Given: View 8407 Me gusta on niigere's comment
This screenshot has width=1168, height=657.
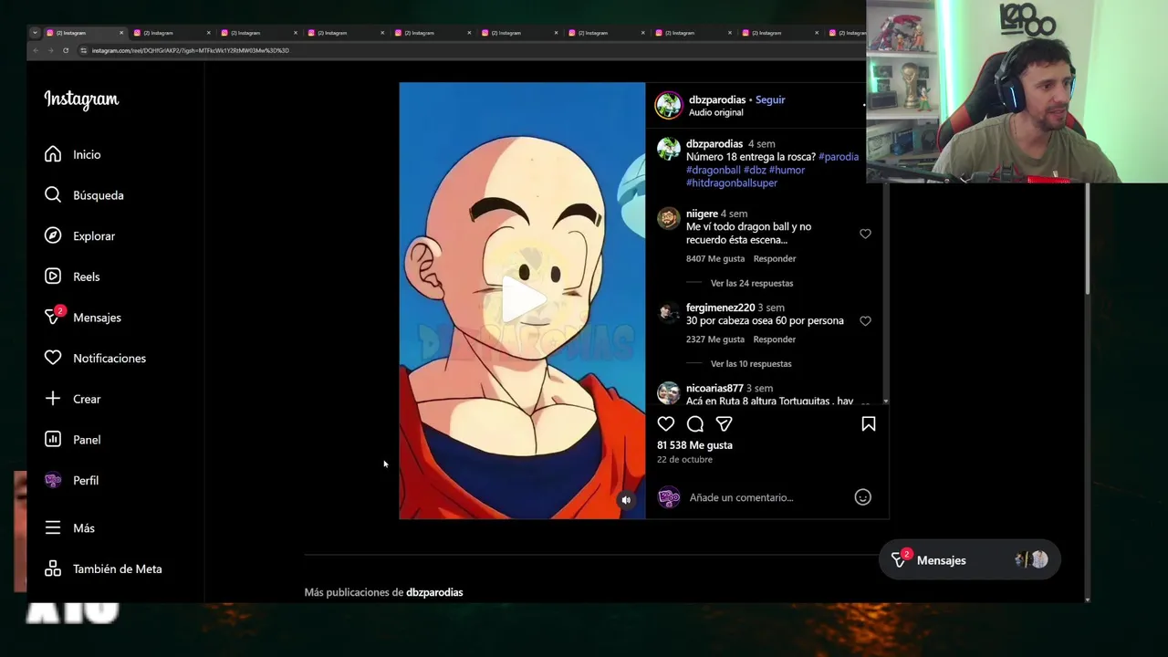Looking at the screenshot, I should click(x=715, y=259).
